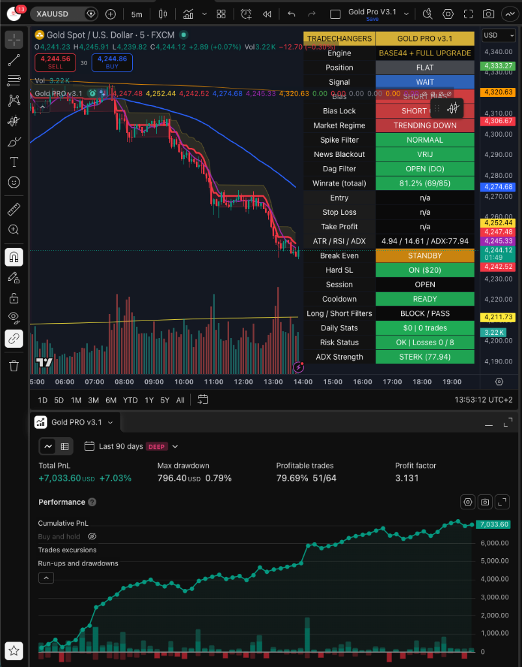
Task: Switch to the overview chart view tab
Action: tap(48, 446)
